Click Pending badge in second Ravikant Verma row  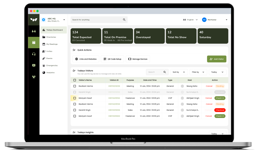coord(220,104)
